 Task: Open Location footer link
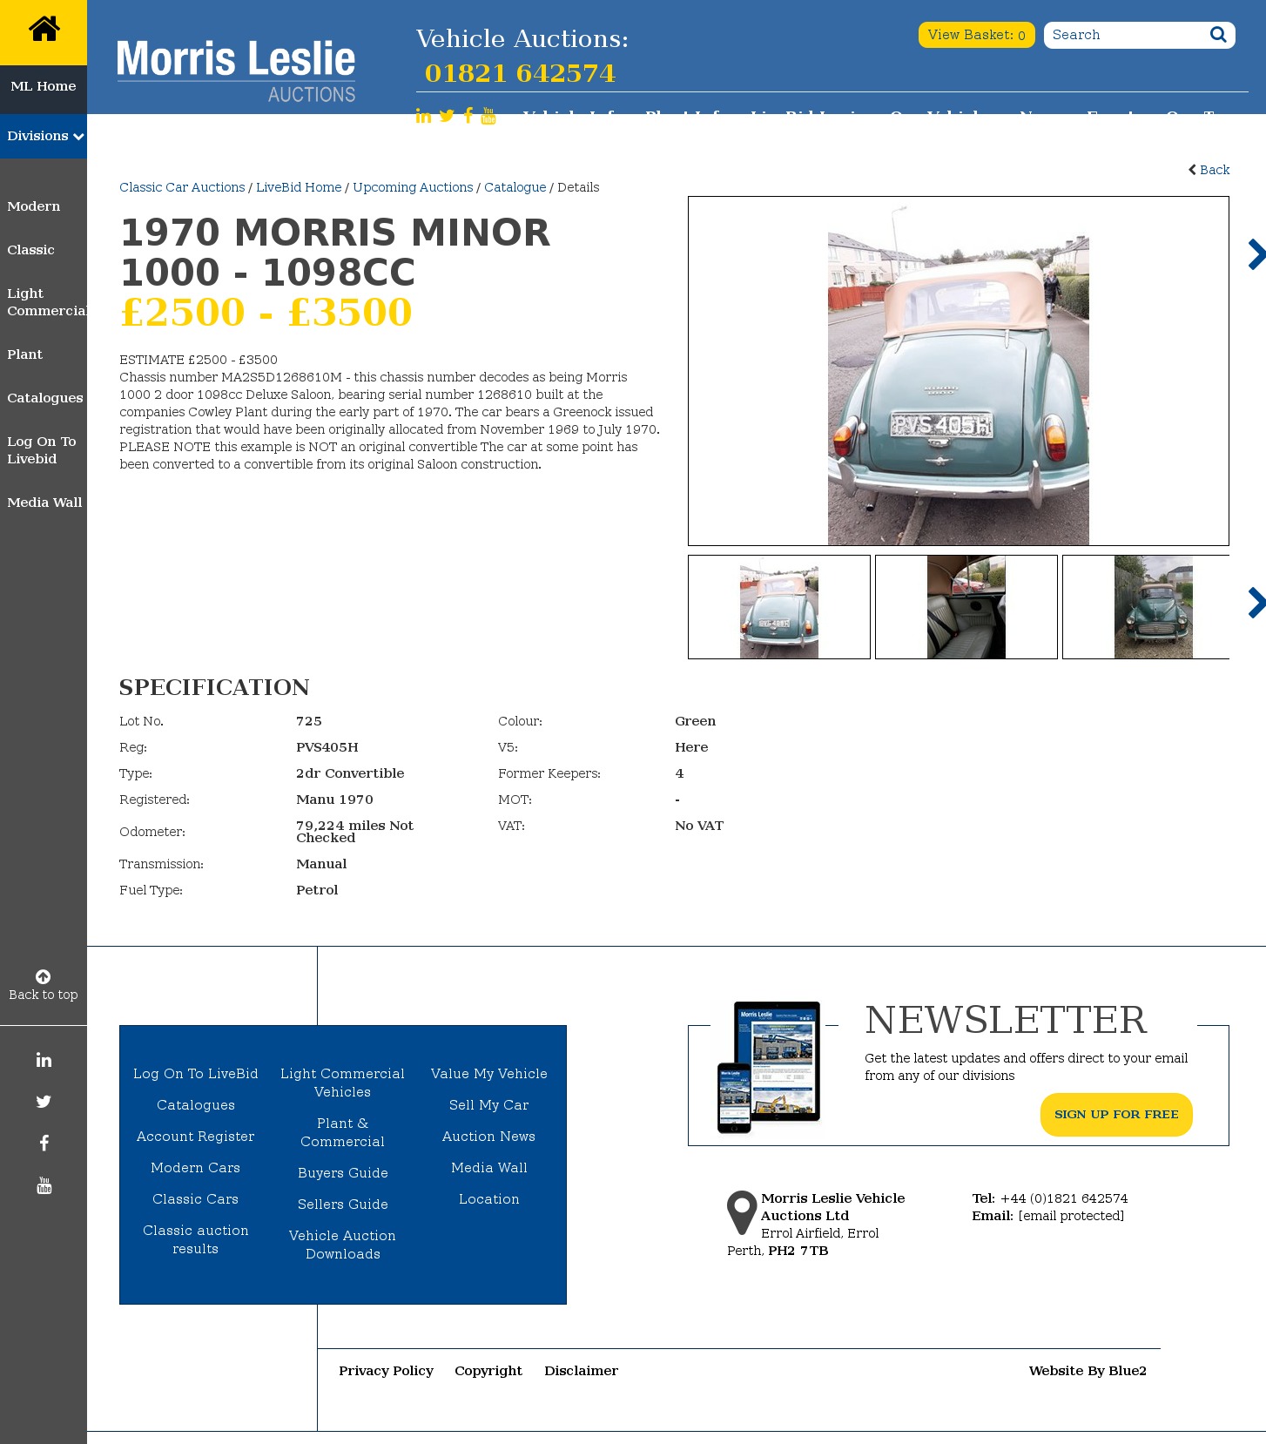(x=489, y=1199)
